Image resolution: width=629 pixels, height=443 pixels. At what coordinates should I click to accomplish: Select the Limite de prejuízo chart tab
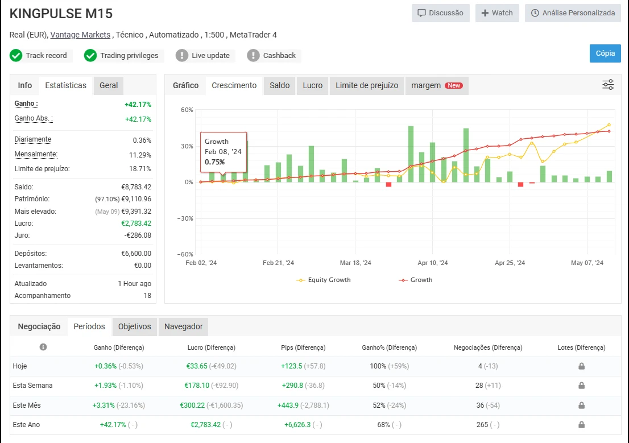pyautogui.click(x=367, y=85)
